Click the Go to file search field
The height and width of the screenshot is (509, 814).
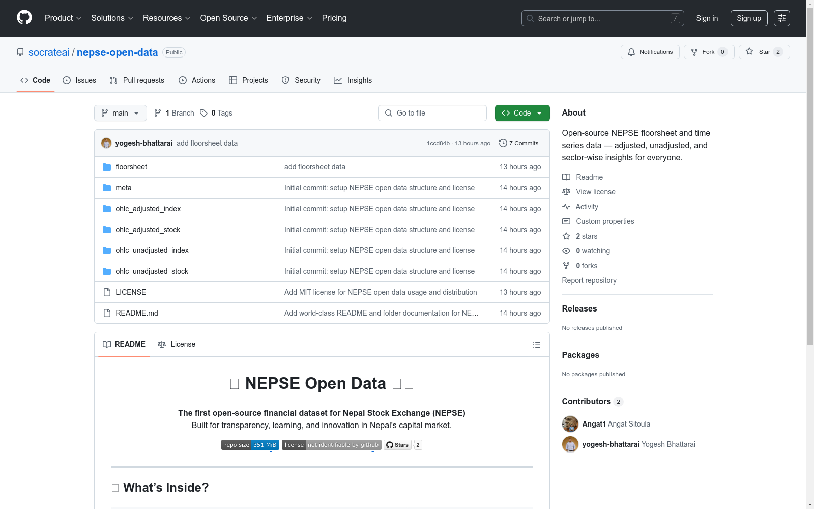click(432, 113)
